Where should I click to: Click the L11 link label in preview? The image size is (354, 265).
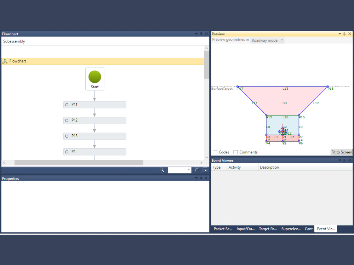click(x=255, y=103)
